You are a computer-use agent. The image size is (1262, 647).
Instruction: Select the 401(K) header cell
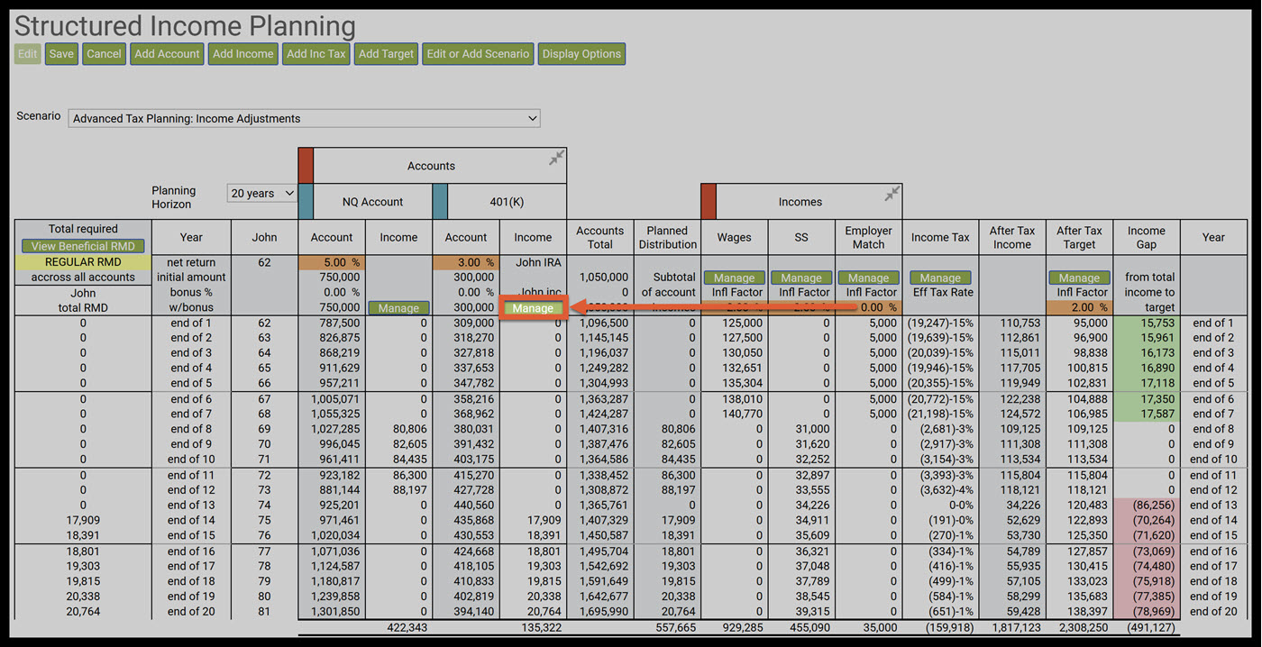507,202
